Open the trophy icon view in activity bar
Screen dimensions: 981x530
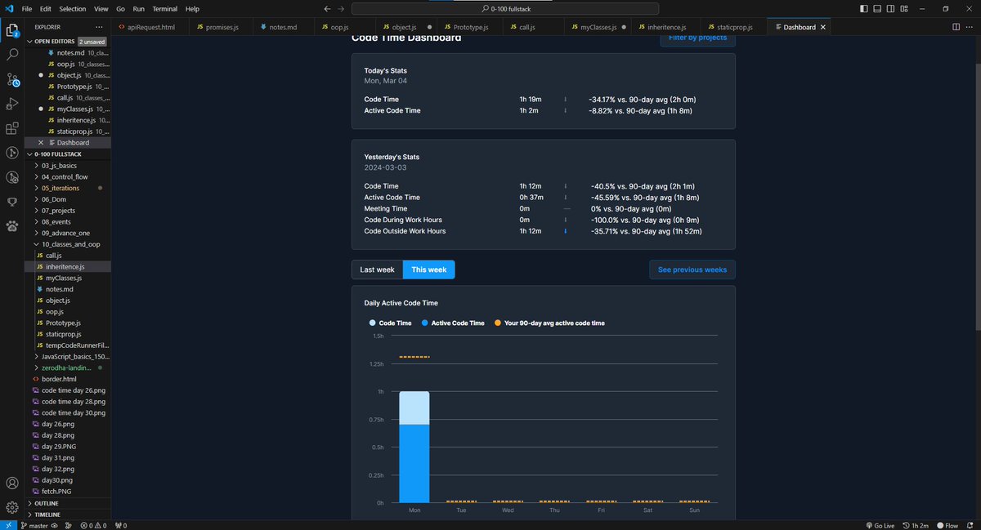point(12,202)
